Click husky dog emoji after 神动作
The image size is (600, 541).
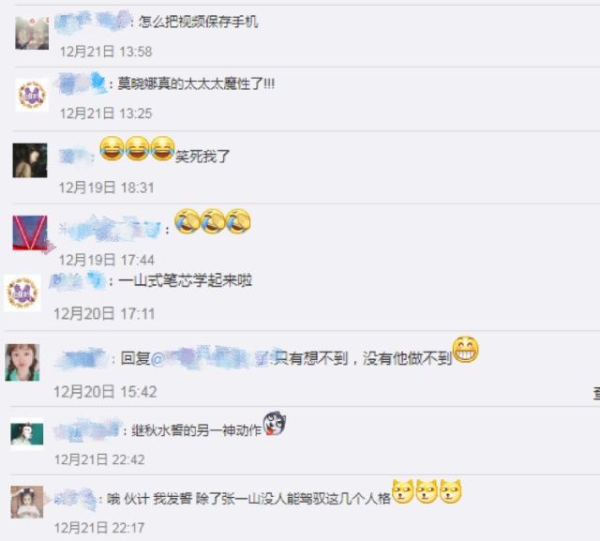tap(275, 423)
